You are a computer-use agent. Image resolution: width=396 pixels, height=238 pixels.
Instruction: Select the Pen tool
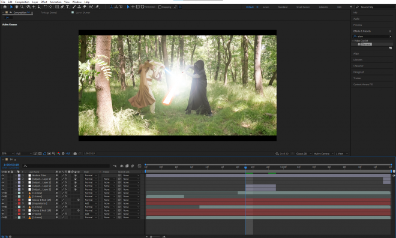coord(62,7)
